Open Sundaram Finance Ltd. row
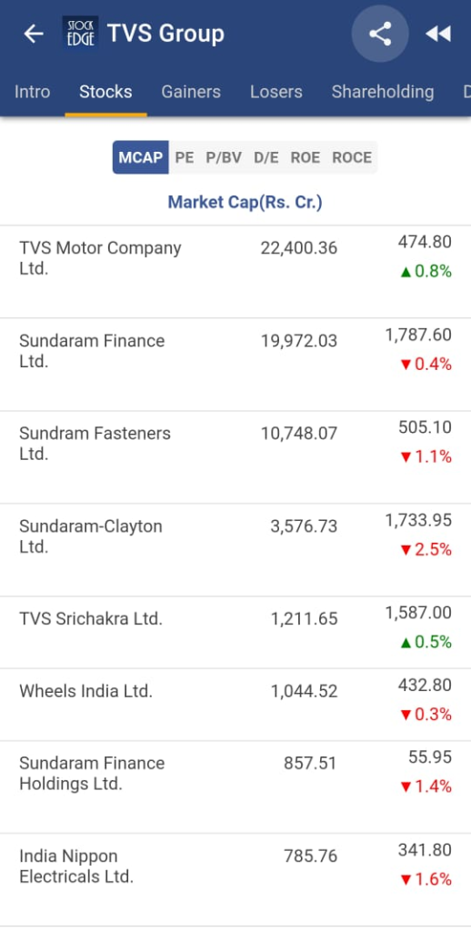This screenshot has width=471, height=931. pos(235,365)
